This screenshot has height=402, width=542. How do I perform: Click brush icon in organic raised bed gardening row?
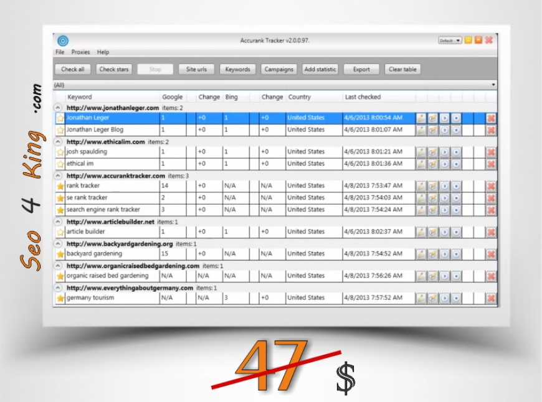(x=421, y=276)
